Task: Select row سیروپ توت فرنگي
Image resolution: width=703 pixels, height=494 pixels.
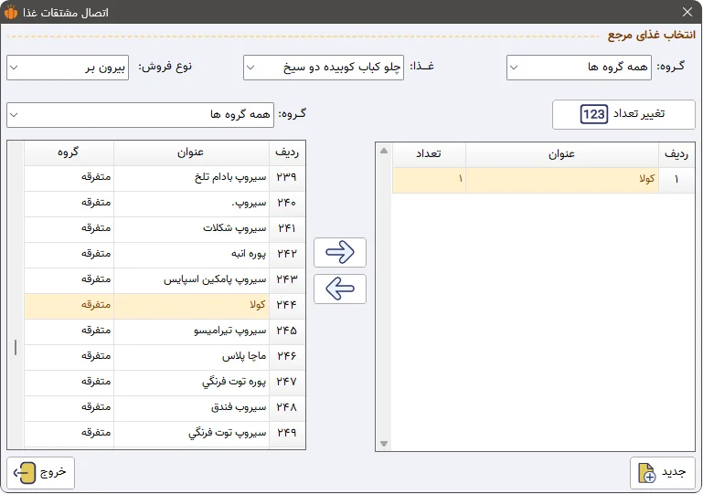Action: coord(165,433)
